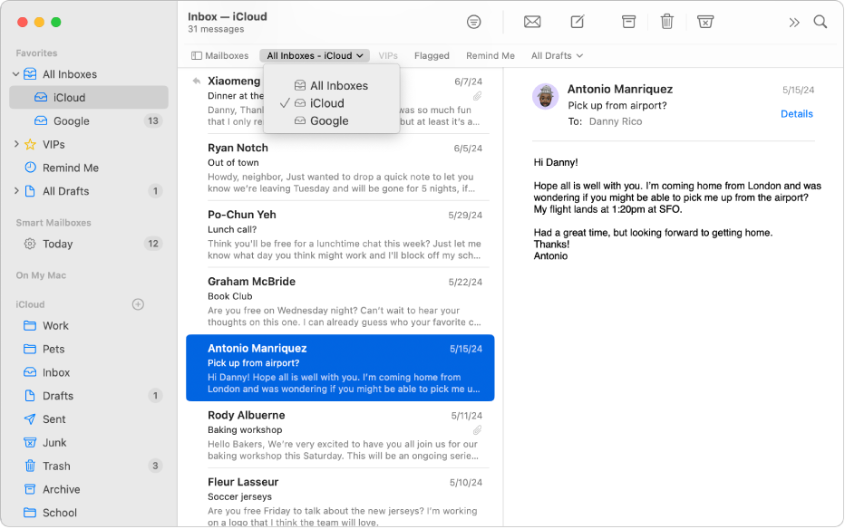Click the Trash toolbar icon
The width and height of the screenshot is (845, 529).
667,21
